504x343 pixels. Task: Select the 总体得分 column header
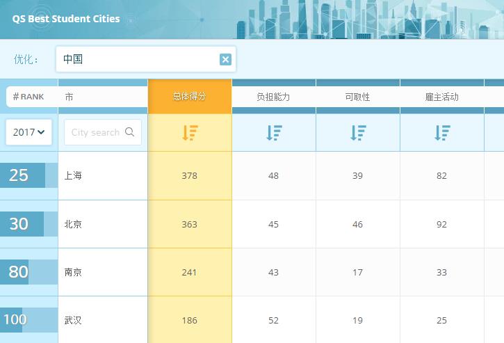pos(190,97)
